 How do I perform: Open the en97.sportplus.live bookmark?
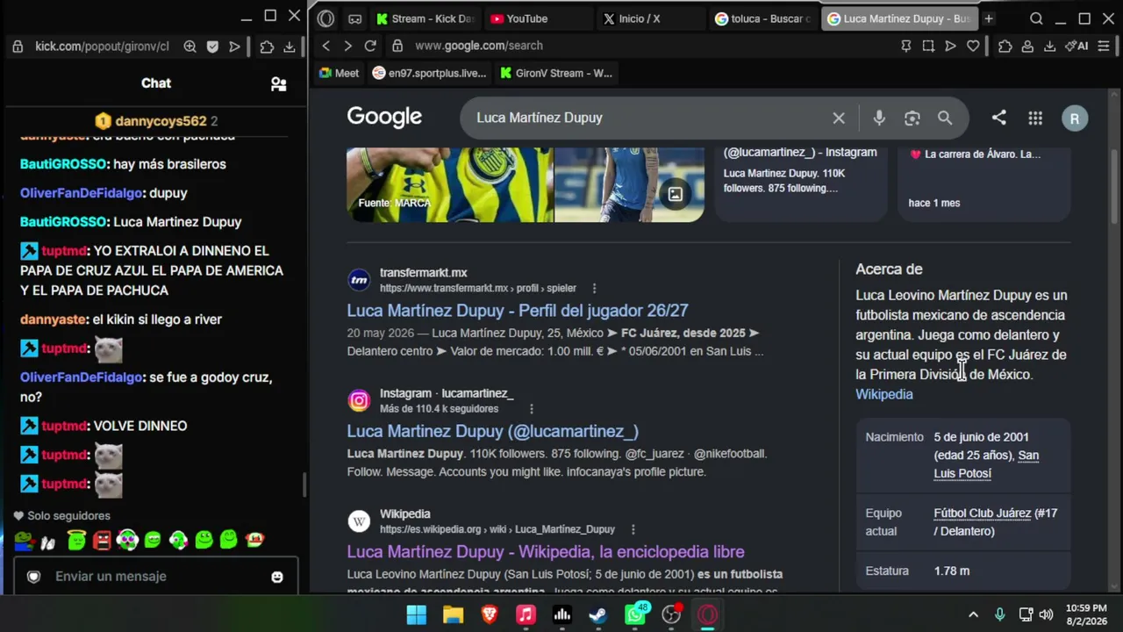click(429, 73)
